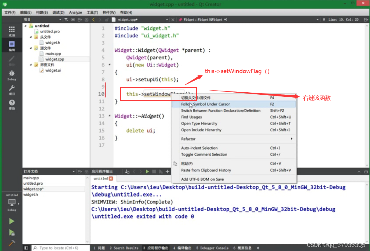The height and width of the screenshot is (251, 370).
Task: Split the Open Documents panel
Action: [80, 172]
